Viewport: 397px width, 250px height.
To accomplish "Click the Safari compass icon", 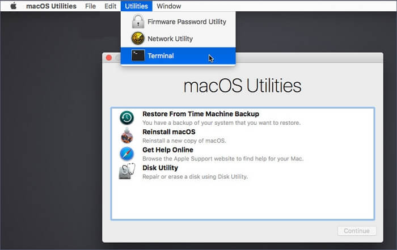I will (126, 154).
